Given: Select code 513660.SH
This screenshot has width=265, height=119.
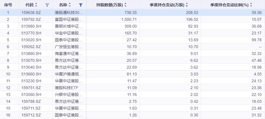Looking at the screenshot, I should [x=31, y=74].
